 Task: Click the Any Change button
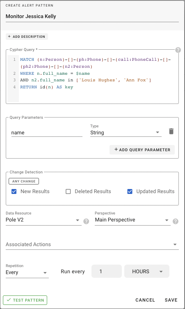coord(24,181)
